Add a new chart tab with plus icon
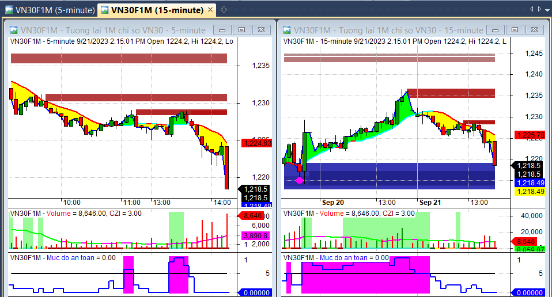The height and width of the screenshot is (297, 552). (x=224, y=10)
